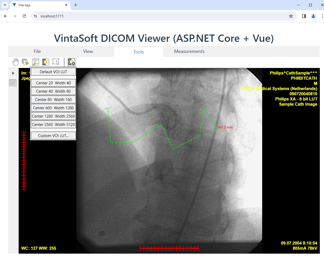
Task: Expand the side panel arrow
Action: (x=13, y=73)
